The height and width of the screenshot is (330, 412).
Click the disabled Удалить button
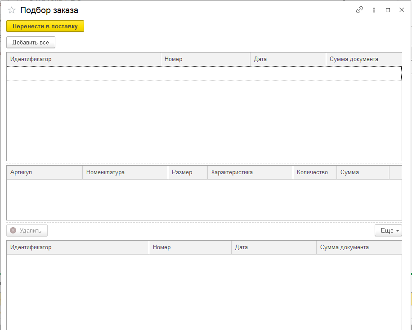coord(27,230)
